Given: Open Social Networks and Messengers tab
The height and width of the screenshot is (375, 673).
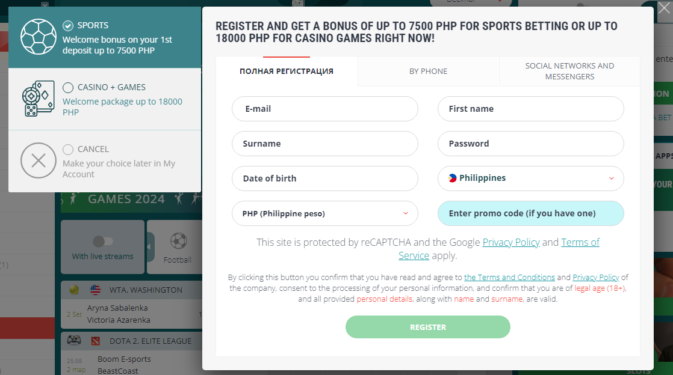Looking at the screenshot, I should coord(569,71).
